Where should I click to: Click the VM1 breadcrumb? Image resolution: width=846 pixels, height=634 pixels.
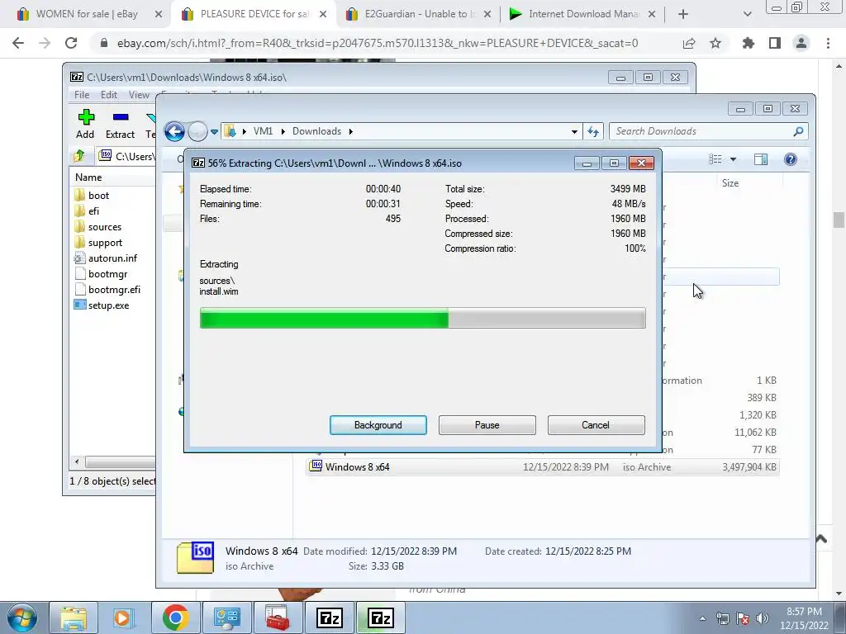[x=263, y=131]
